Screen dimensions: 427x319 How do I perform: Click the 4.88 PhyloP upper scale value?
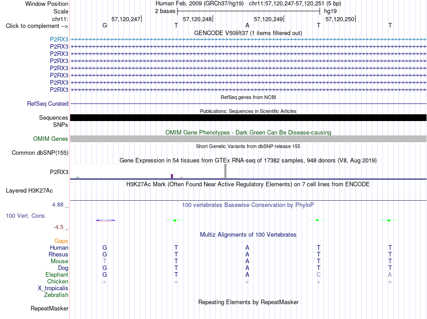click(58, 205)
